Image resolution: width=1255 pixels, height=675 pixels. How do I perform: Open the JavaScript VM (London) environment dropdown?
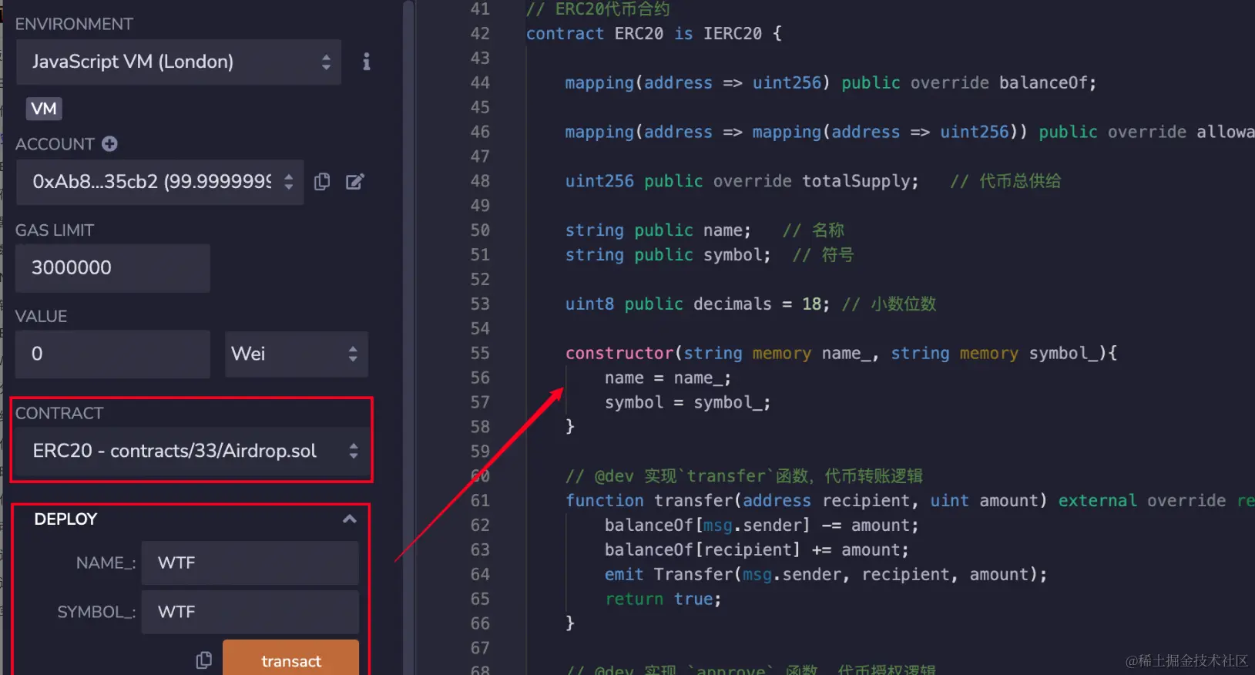[179, 62]
